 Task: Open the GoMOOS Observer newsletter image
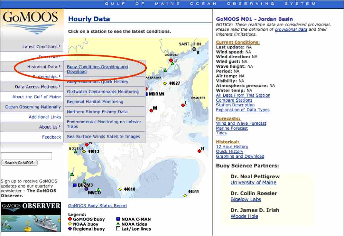(31, 217)
